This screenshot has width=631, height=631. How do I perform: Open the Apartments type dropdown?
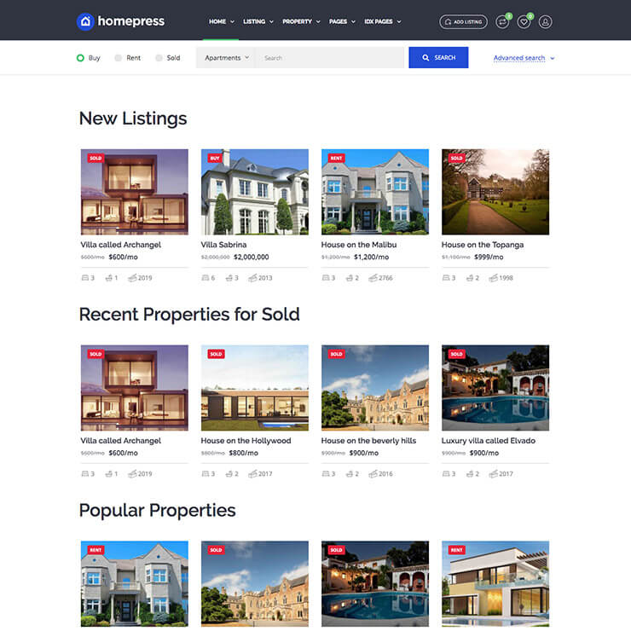coord(227,58)
